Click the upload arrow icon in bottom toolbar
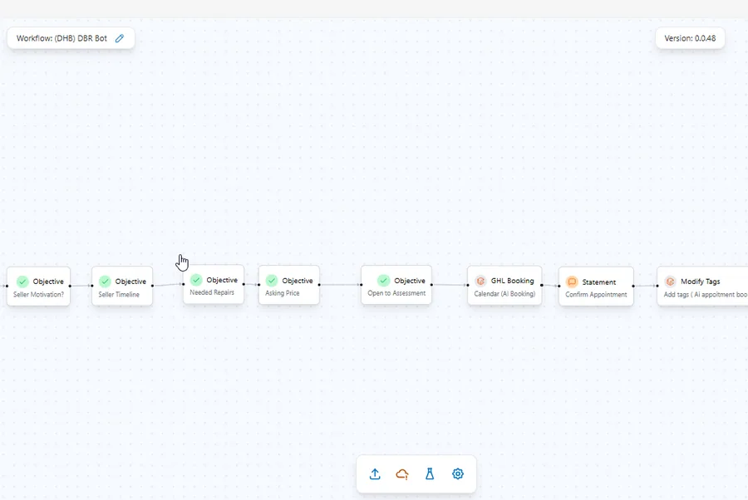This screenshot has width=748, height=500. (x=375, y=473)
